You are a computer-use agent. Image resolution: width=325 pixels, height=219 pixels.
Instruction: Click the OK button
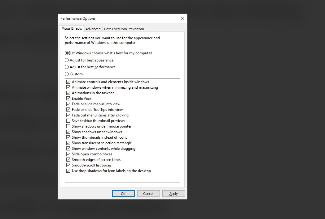click(x=123, y=194)
